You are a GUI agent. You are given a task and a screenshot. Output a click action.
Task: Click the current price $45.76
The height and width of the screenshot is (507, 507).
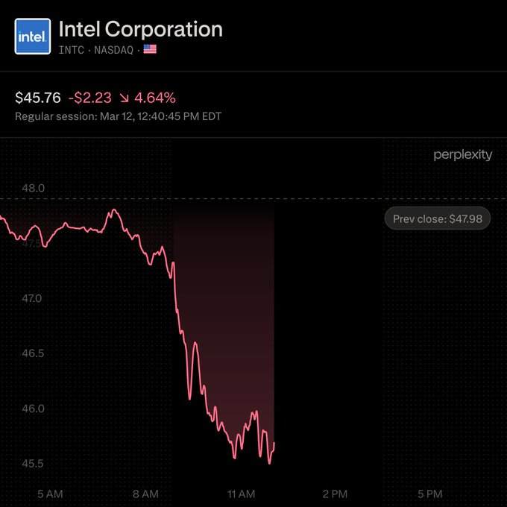click(x=38, y=98)
